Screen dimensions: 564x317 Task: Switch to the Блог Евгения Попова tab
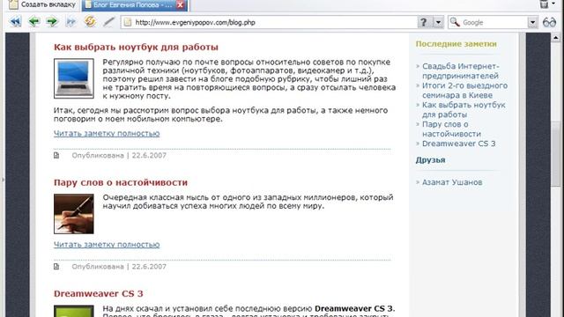[134, 5]
